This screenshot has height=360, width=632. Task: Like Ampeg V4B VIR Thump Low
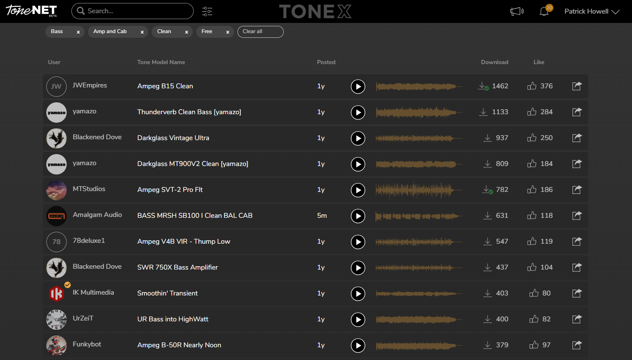click(x=532, y=242)
